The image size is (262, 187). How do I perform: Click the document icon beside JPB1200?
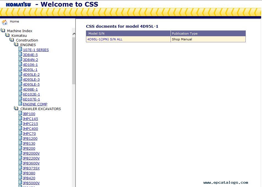click(x=20, y=138)
